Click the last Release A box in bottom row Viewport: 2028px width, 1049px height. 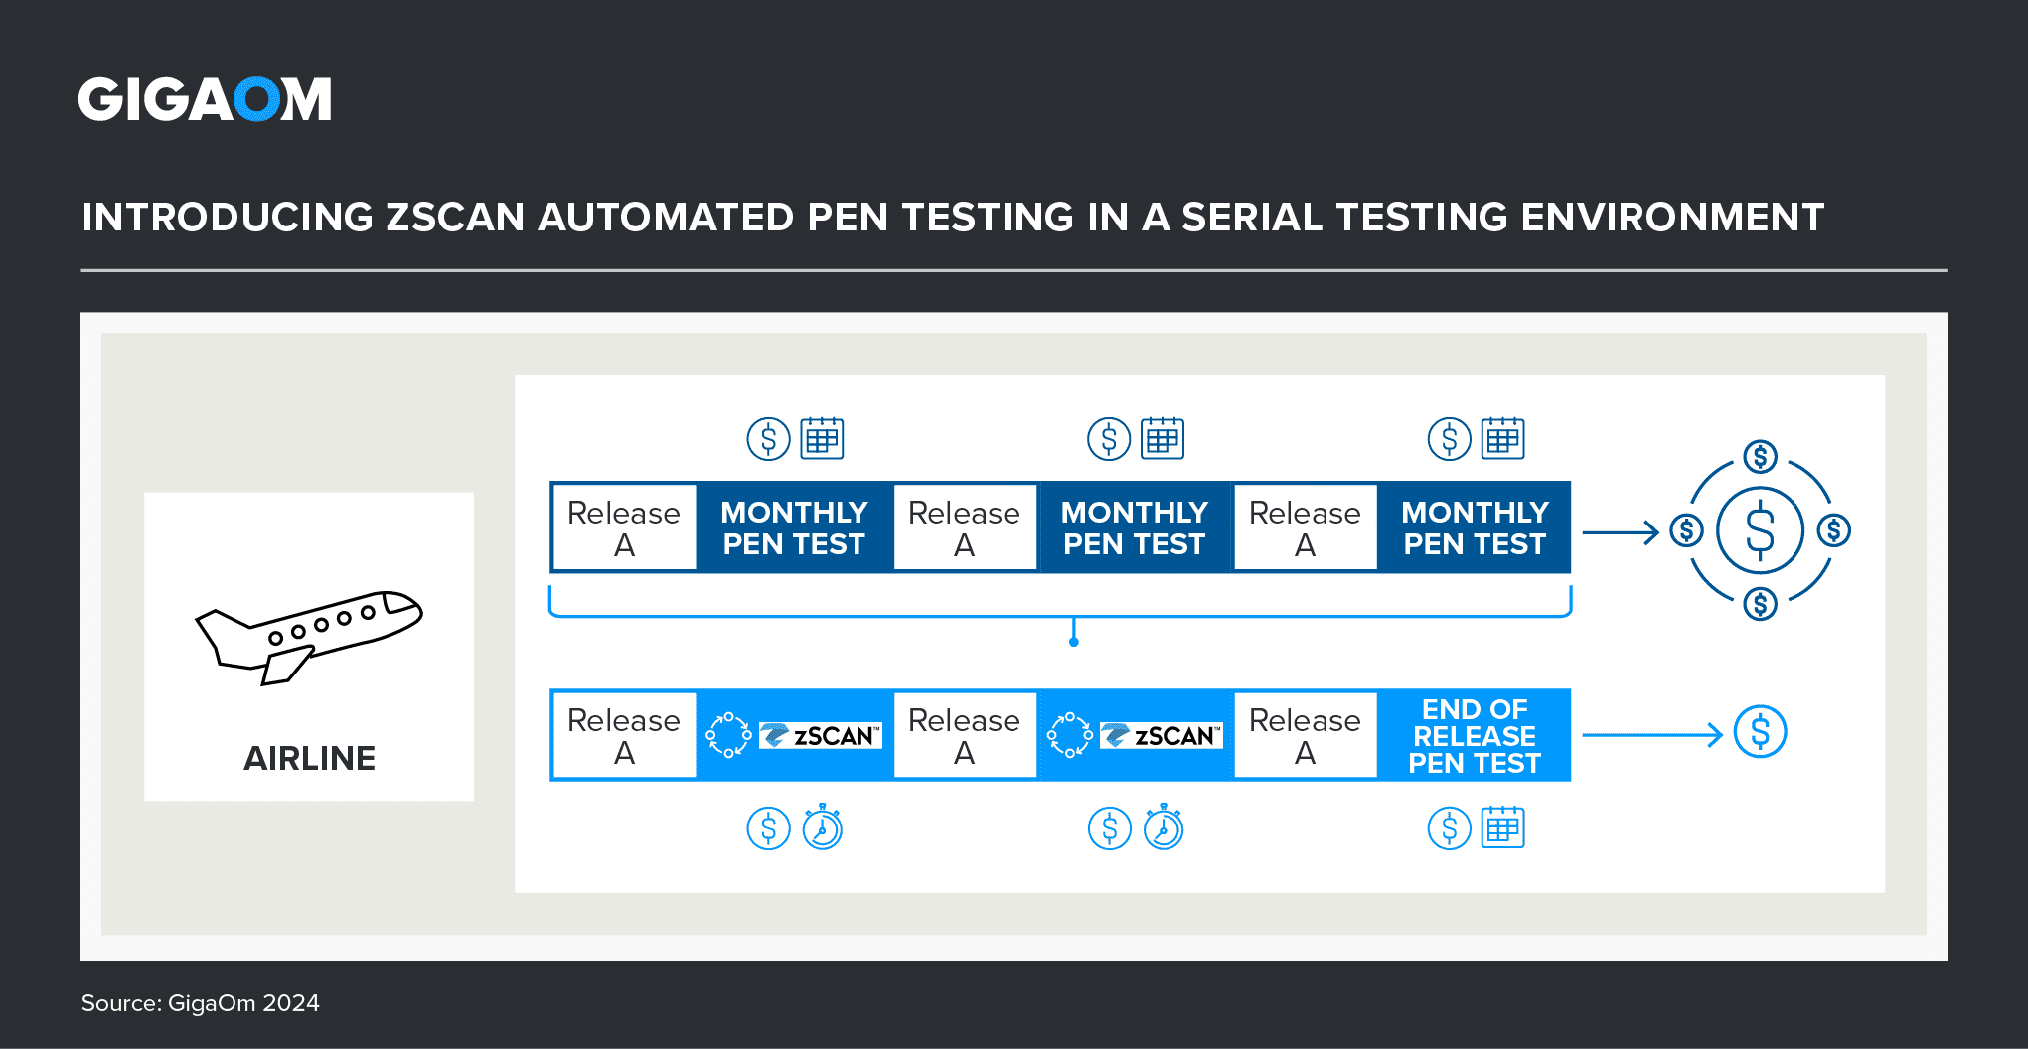tap(1305, 735)
